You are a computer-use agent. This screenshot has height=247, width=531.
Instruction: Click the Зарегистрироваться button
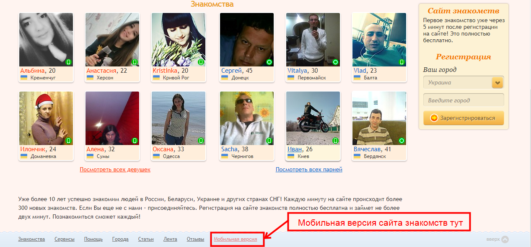click(464, 118)
